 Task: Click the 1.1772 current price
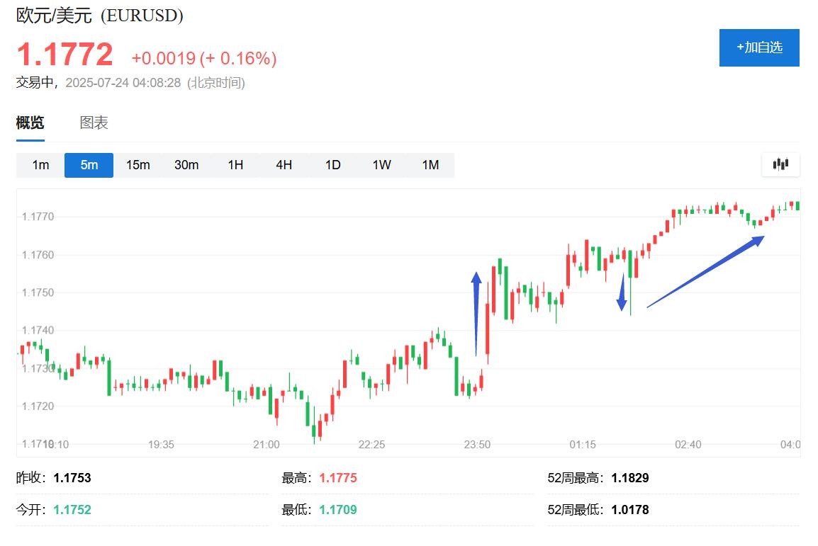[x=65, y=55]
